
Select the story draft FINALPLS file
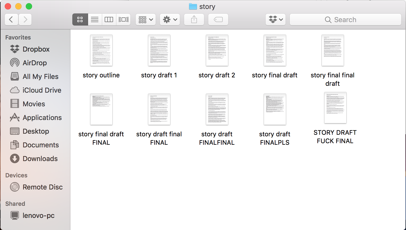click(275, 109)
